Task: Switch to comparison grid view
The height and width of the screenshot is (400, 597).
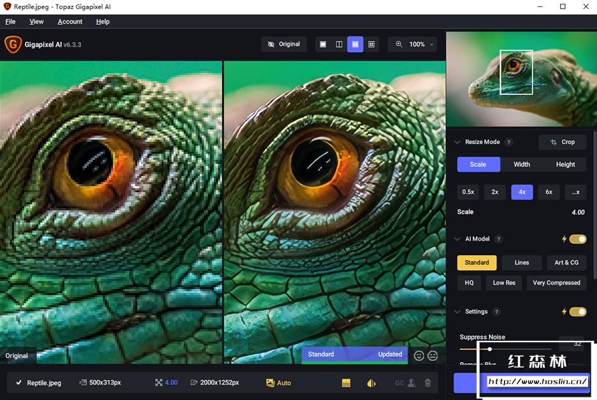Action: pyautogui.click(x=371, y=45)
